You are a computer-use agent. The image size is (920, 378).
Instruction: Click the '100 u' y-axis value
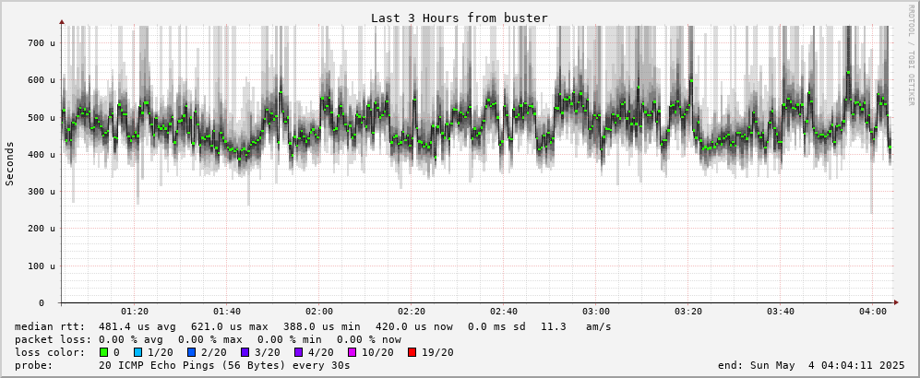pyautogui.click(x=42, y=266)
